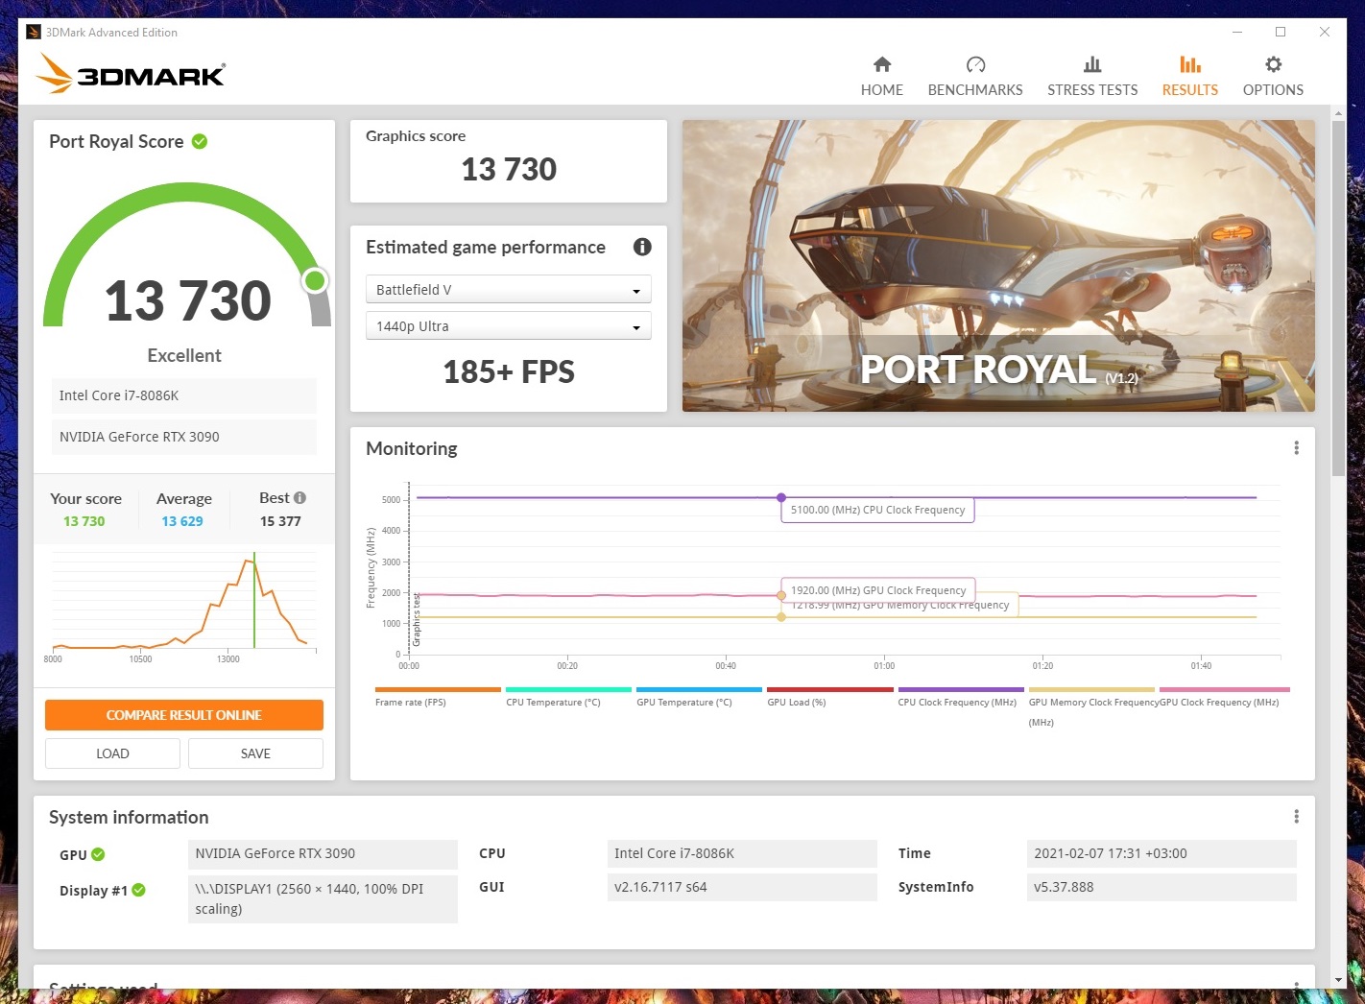
Task: Open the Monitoring panel three-dot menu
Action: (1296, 448)
